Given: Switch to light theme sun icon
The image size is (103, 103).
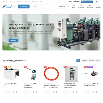Looking at the screenshot, I should tap(97, 2).
